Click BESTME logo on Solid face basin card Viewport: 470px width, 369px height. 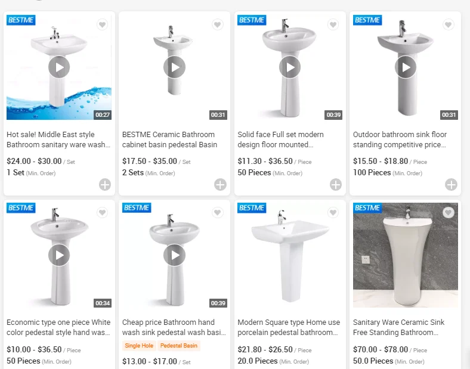252,20
